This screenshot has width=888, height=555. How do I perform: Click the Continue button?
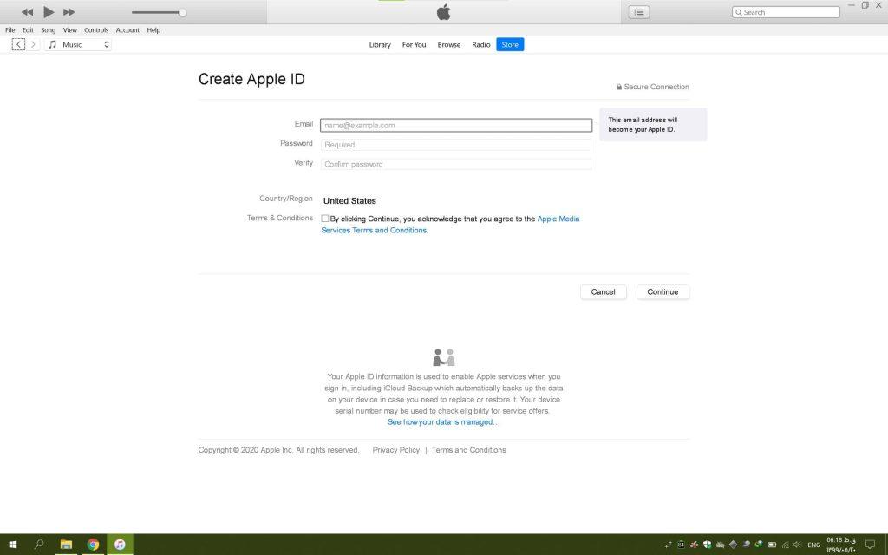pyautogui.click(x=663, y=292)
